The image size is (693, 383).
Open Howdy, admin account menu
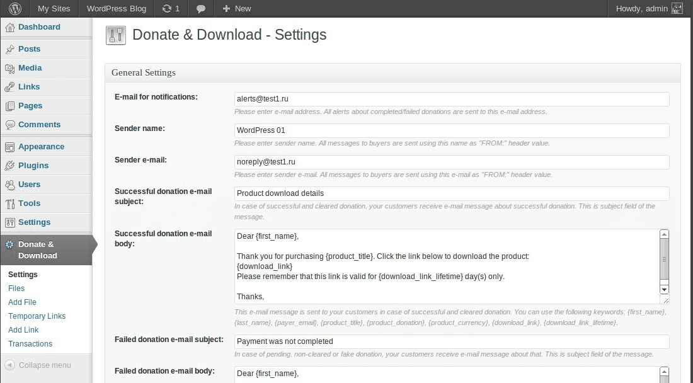tap(641, 8)
